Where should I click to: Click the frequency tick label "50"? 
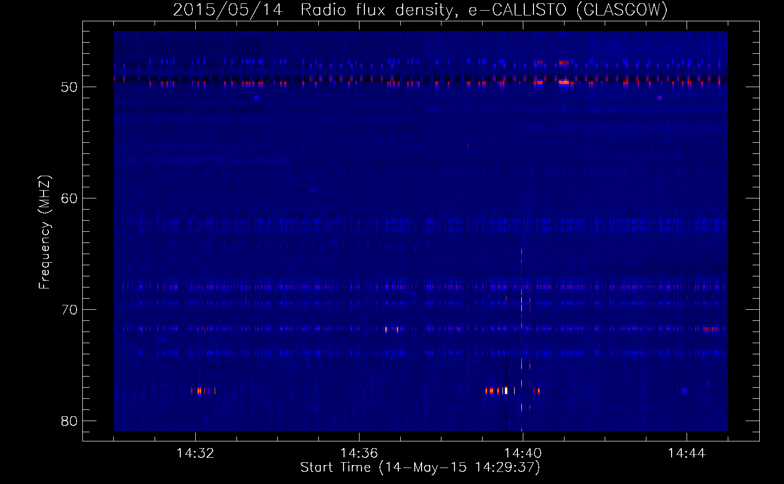tap(70, 87)
